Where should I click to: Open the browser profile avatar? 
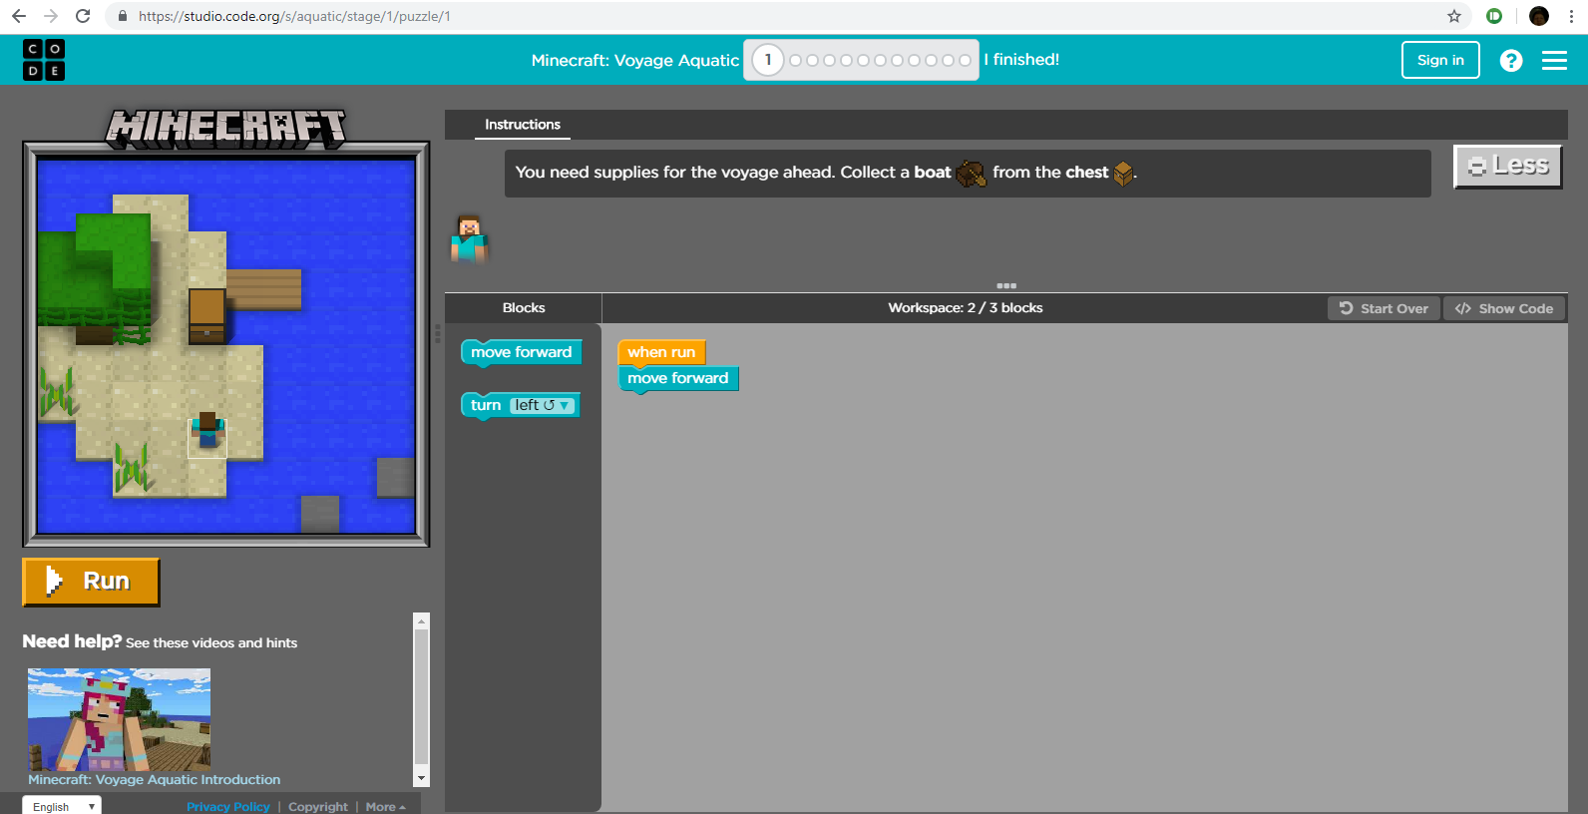point(1539,16)
